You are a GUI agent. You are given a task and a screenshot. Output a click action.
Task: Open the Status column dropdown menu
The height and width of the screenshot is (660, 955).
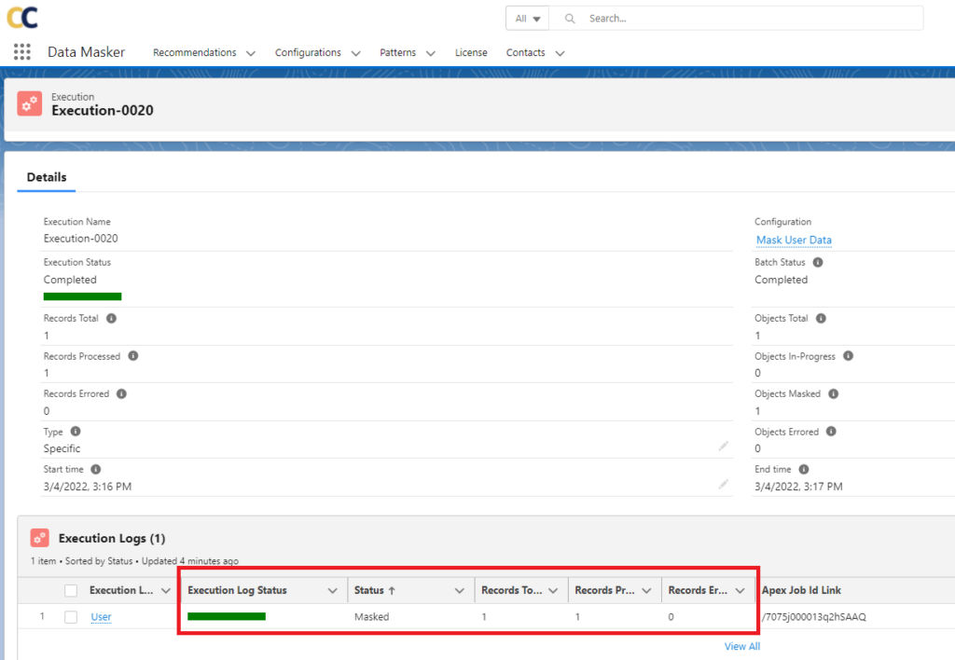(459, 589)
